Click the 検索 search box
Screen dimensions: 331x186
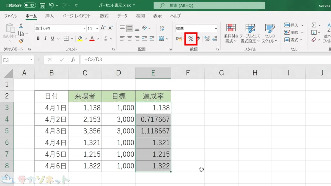tap(209, 5)
